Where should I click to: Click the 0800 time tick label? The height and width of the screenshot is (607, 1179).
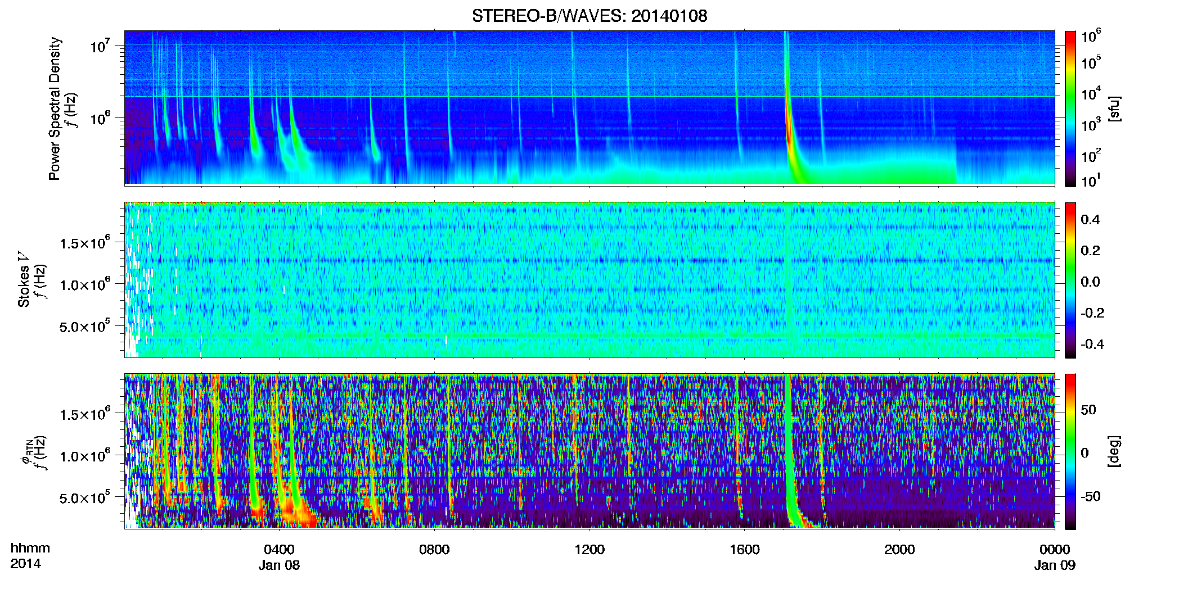[x=434, y=549]
